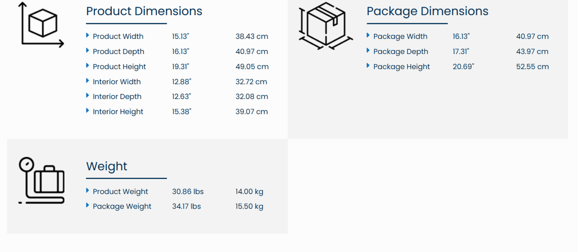Click the Product Height label
The width and height of the screenshot is (578, 252).
click(x=119, y=67)
